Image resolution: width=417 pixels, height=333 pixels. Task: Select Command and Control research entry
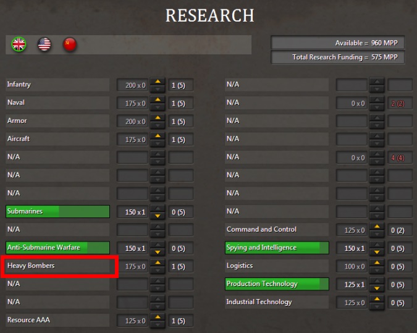[x=277, y=230]
